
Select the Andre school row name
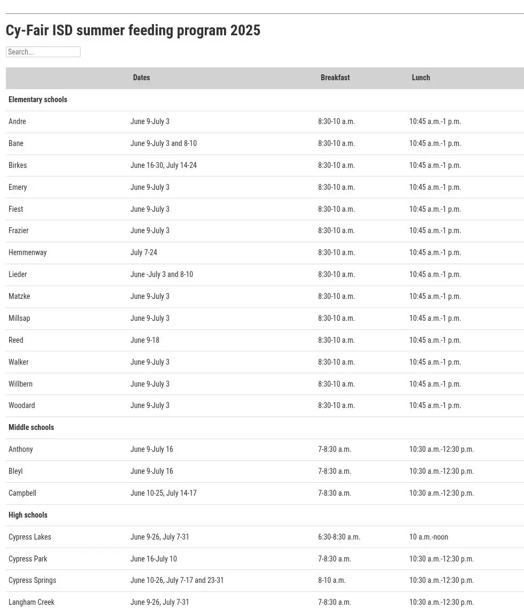17,121
